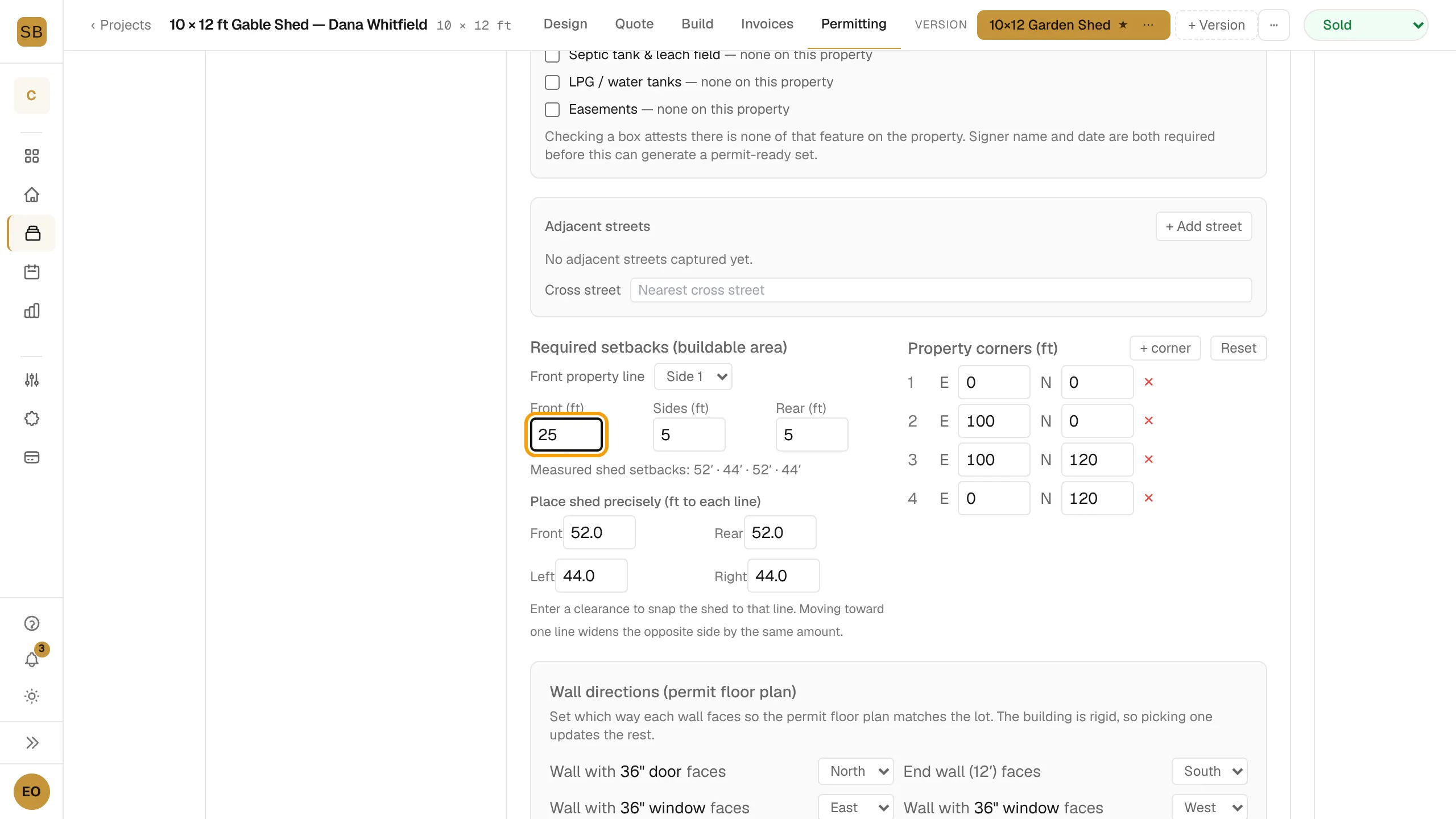Viewport: 1456px width, 819px height.
Task: Click the SB logo icon
Action: [x=31, y=31]
